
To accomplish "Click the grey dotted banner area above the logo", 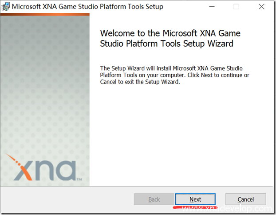I will pyautogui.click(x=44, y=89).
